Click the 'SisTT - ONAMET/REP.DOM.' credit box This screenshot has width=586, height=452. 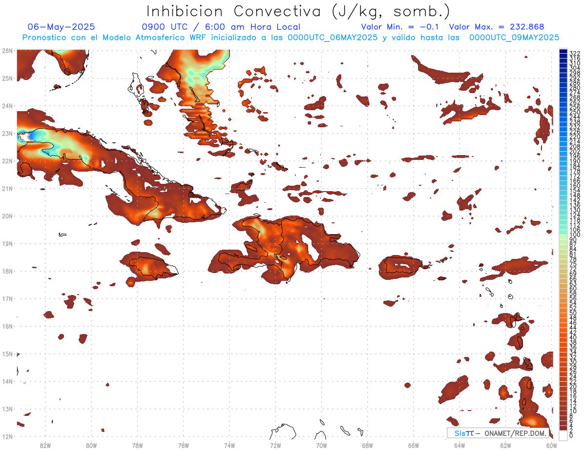click(498, 432)
